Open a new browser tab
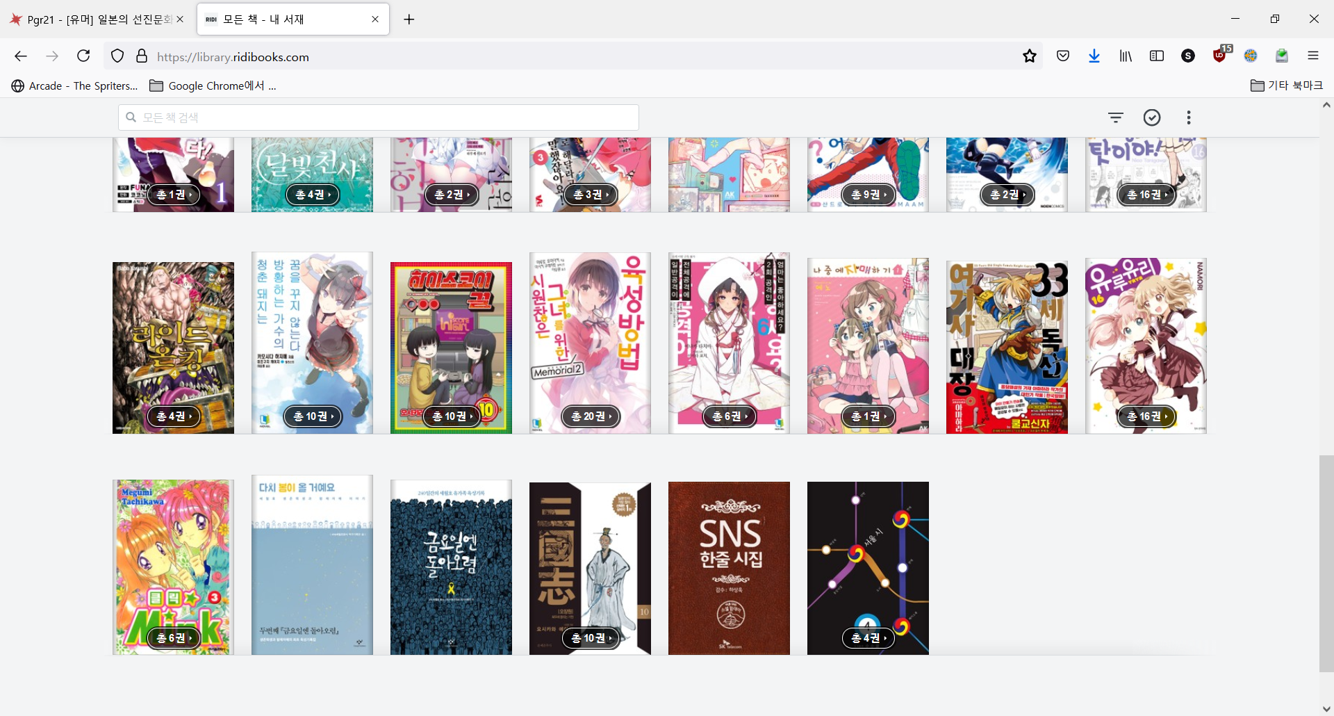1334x716 pixels. 409,19
